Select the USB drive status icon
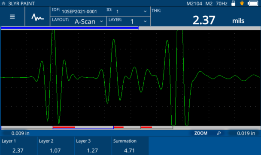261x155 pixels. 234,3
